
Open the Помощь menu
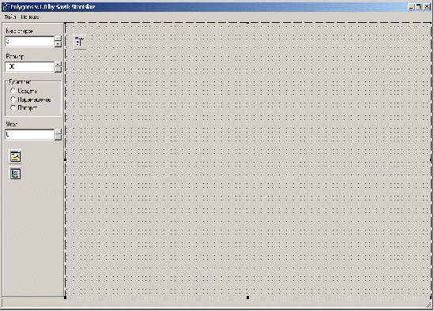(x=30, y=17)
